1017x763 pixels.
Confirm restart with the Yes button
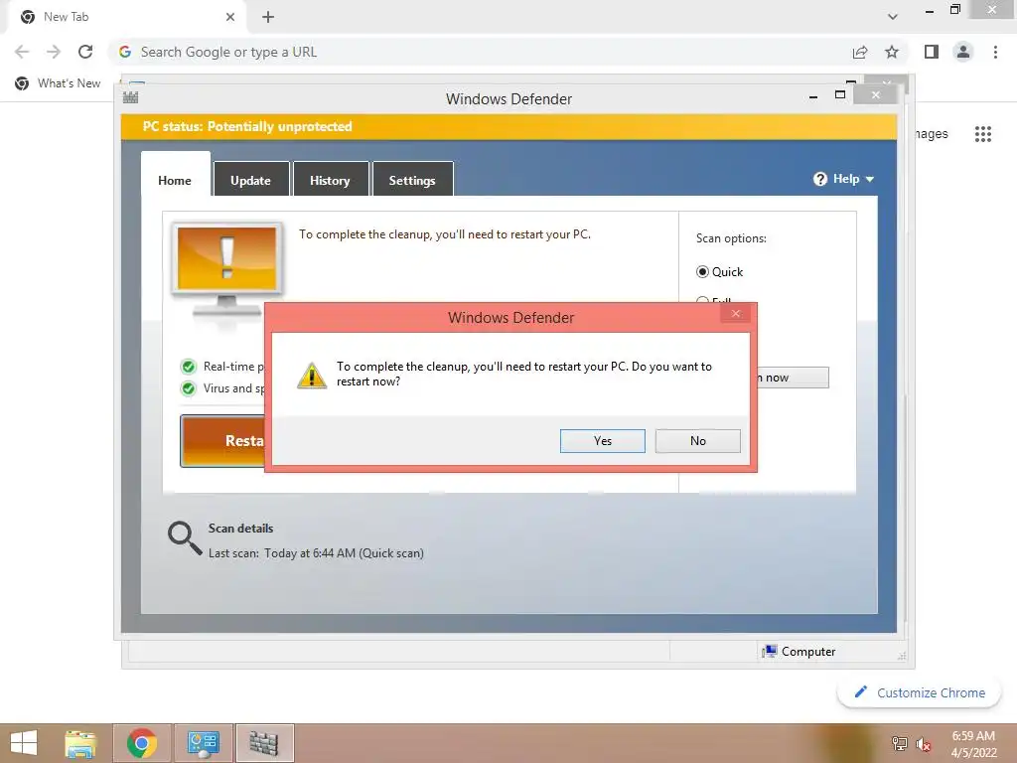(602, 441)
